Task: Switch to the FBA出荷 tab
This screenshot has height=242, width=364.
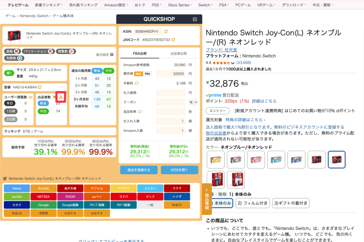Action: coord(140,54)
